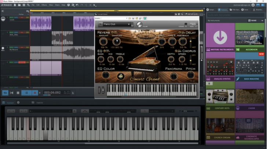This screenshot has height=149, width=267.
Task: Click the Weitere Instrumente download arrow tile
Action: pos(220,38)
